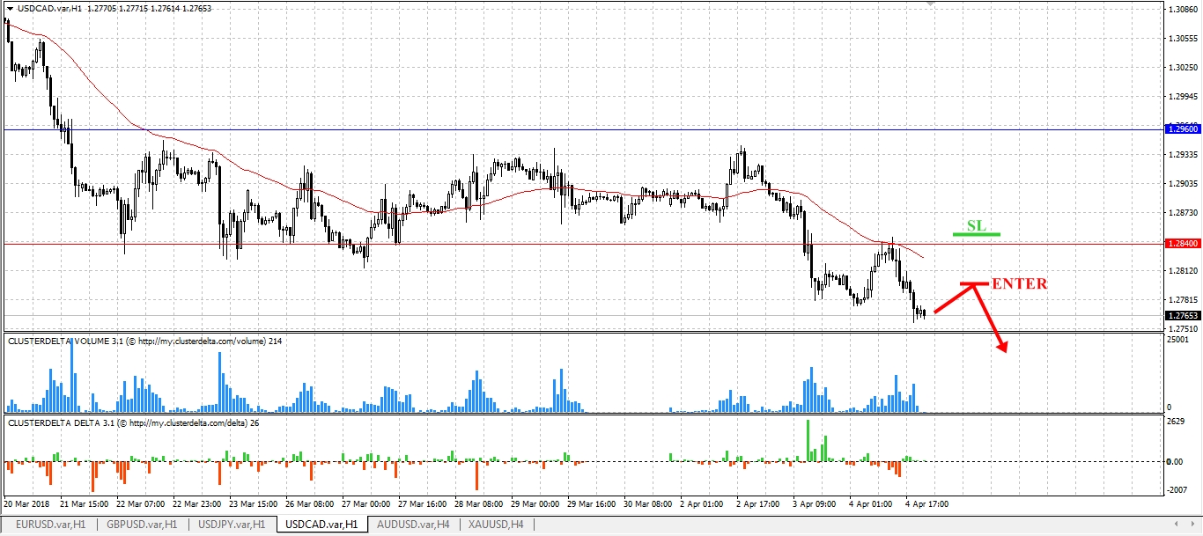Click the current price label 1.27653
1203x536 pixels.
tap(1183, 315)
